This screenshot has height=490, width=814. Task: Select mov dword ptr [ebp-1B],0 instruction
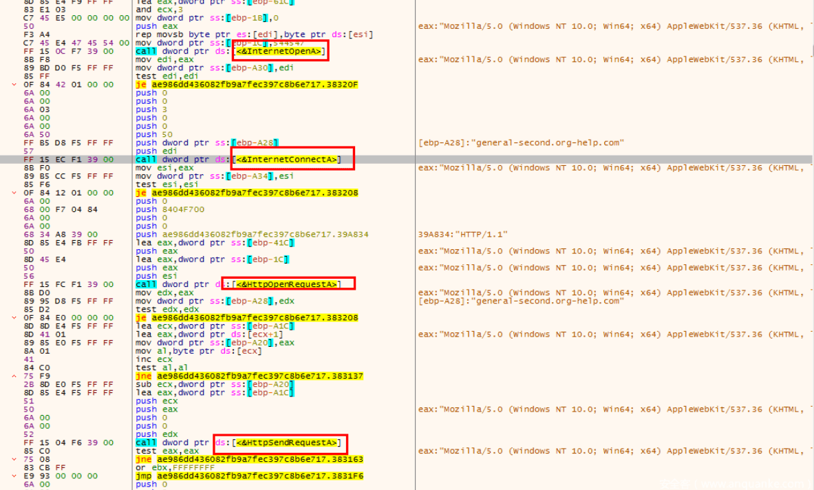(x=207, y=18)
